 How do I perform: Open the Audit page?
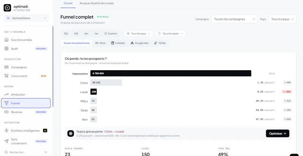point(26,49)
